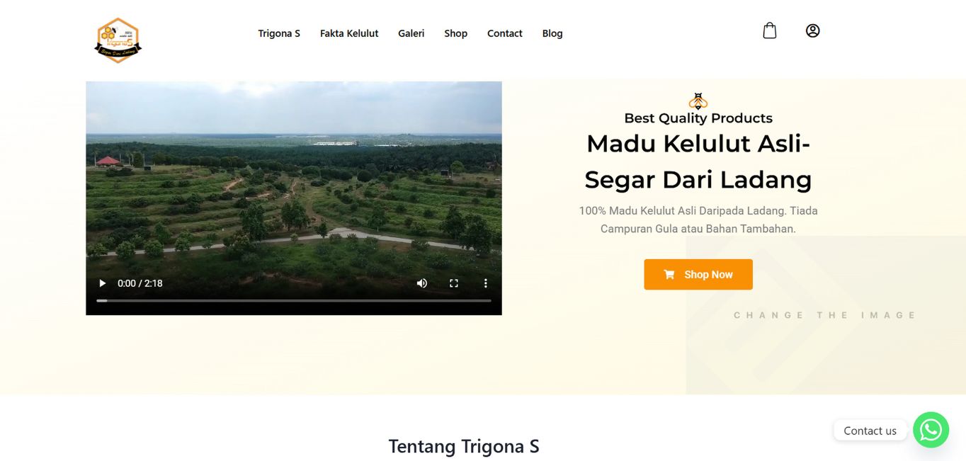Screen dimensions: 966x461
Task: Click the Madu Kelulut Asli heading
Action: tap(698, 161)
